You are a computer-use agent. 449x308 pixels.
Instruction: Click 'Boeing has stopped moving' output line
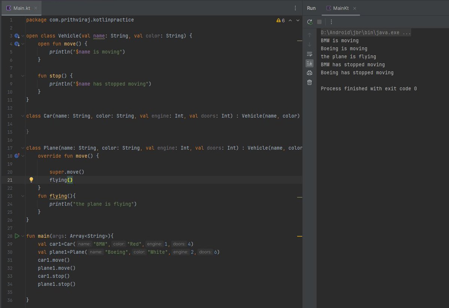click(x=357, y=73)
